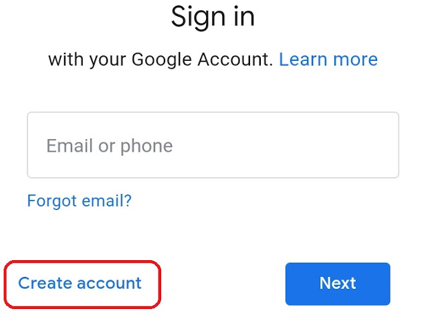Click inside the email input box
The height and width of the screenshot is (321, 428).
point(213,145)
